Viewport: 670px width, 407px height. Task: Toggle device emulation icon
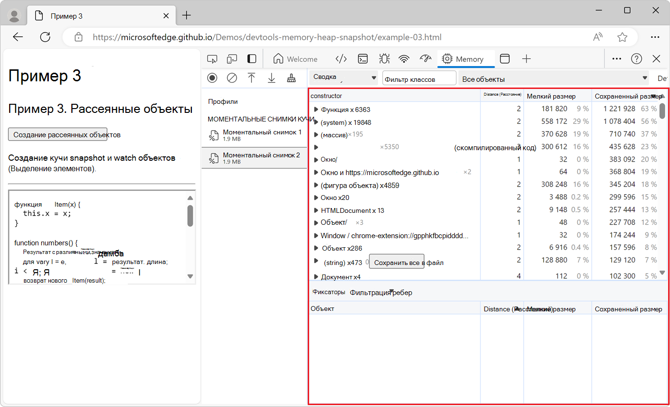(232, 59)
